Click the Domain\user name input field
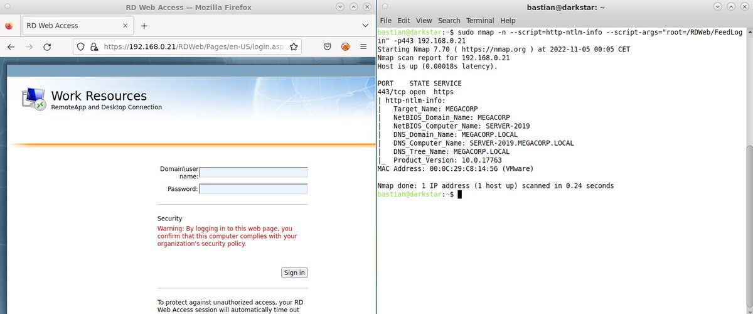 (254, 172)
